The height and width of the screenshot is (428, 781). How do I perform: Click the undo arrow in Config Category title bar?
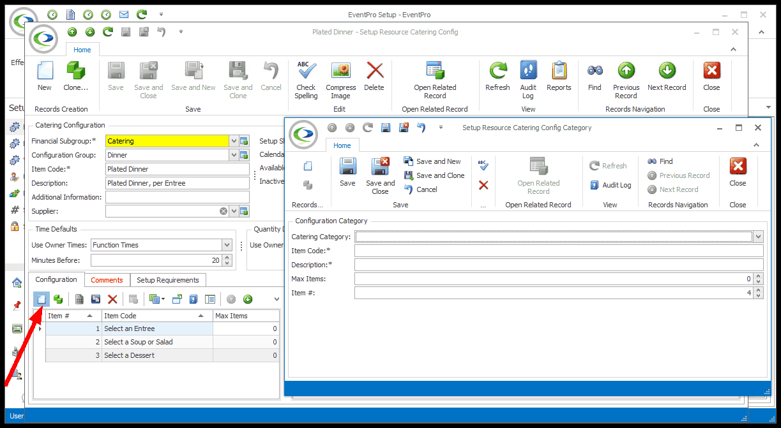click(x=421, y=128)
